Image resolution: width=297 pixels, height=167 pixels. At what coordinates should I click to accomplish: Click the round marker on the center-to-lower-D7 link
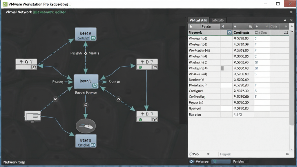click(x=119, y=99)
